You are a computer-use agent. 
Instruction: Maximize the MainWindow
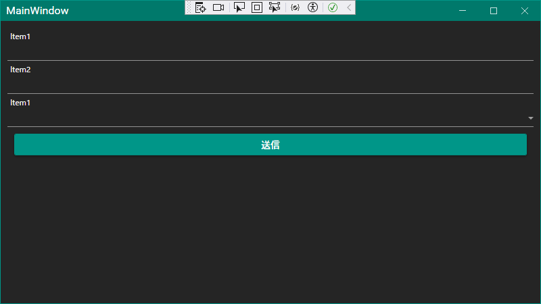494,11
